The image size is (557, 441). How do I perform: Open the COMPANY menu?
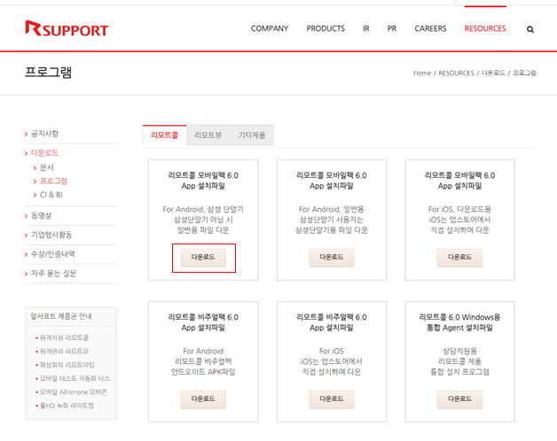click(x=270, y=28)
